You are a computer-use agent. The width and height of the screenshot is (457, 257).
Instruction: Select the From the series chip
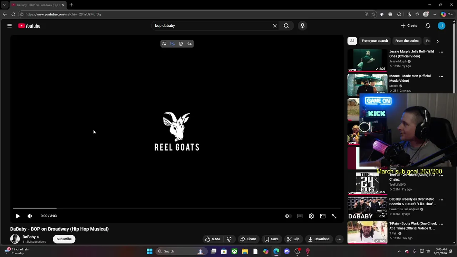point(407,41)
